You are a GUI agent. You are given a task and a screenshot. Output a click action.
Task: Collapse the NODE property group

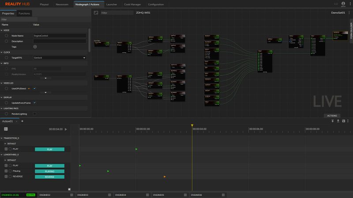pos(2,30)
